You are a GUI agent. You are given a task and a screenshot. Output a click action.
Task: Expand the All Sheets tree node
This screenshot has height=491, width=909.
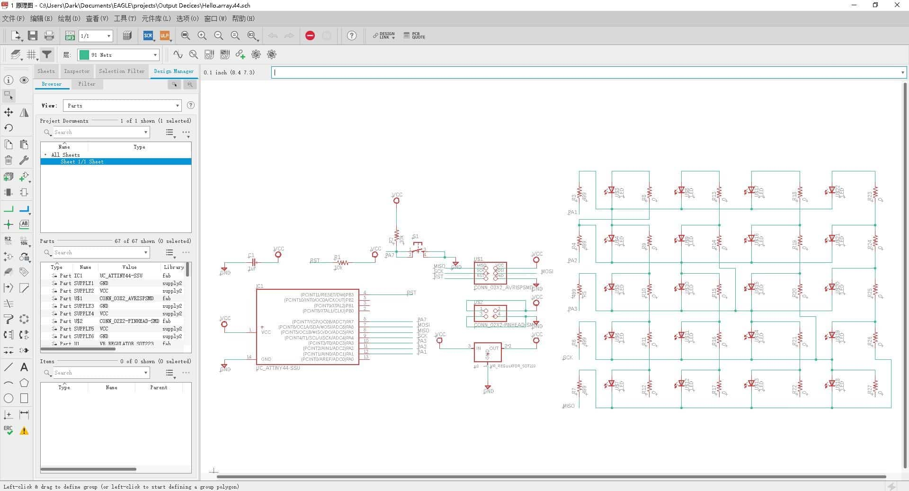45,155
